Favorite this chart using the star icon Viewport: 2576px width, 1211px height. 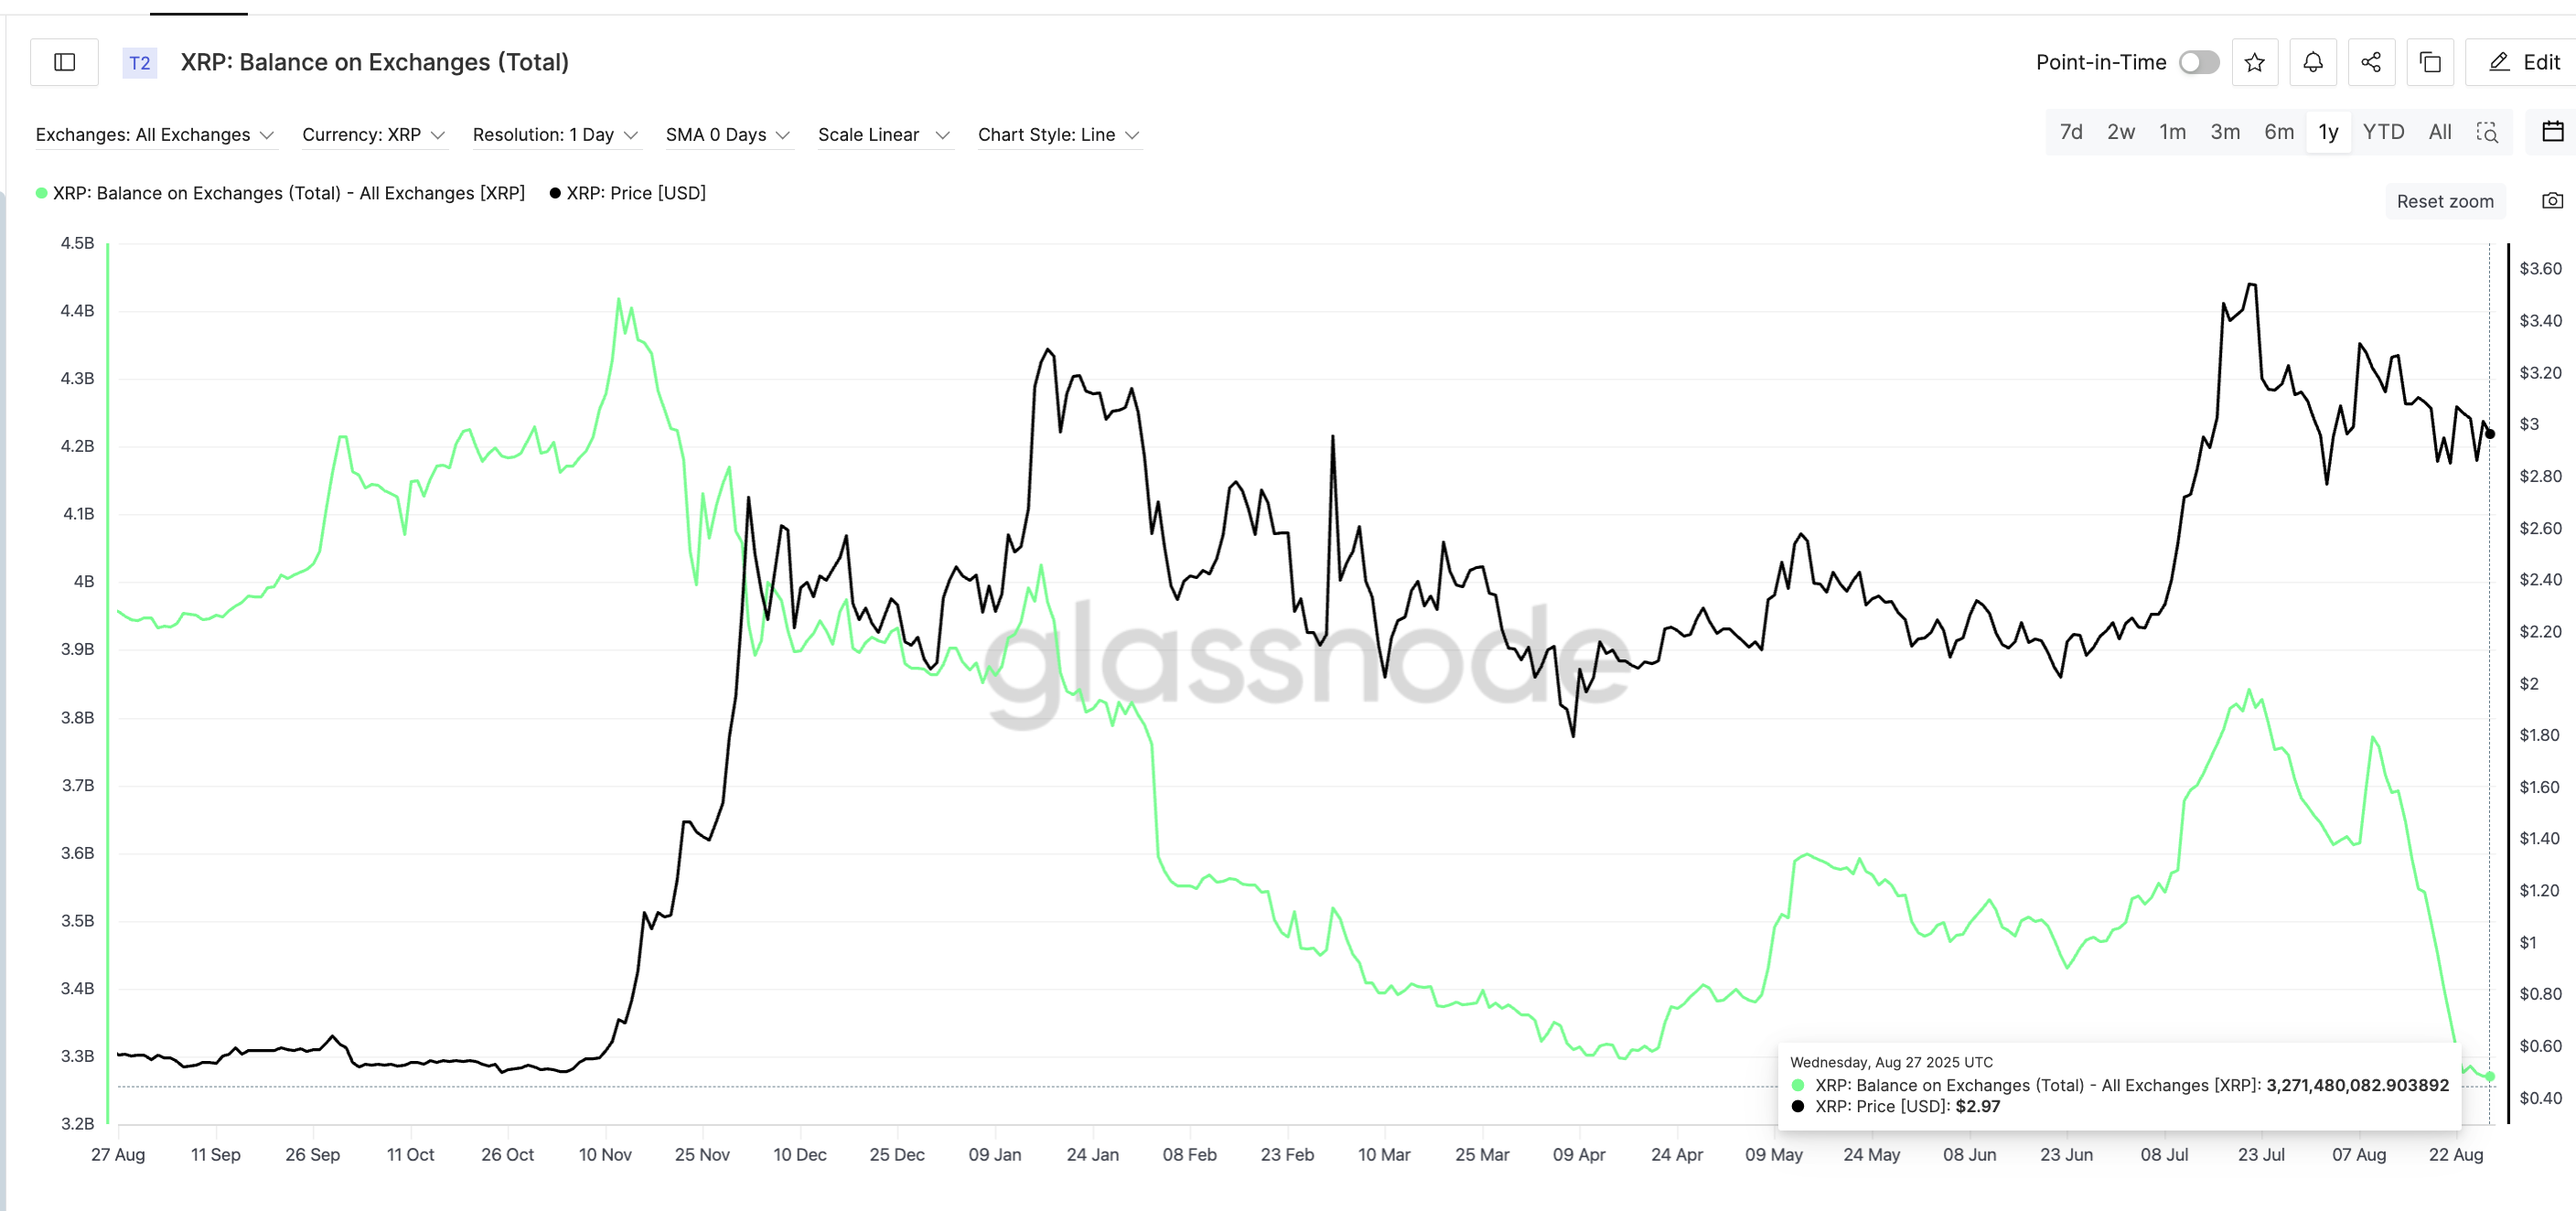click(2255, 61)
